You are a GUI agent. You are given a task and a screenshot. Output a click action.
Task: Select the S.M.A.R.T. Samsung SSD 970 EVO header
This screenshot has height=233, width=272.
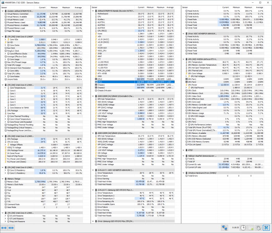click(x=134, y=190)
